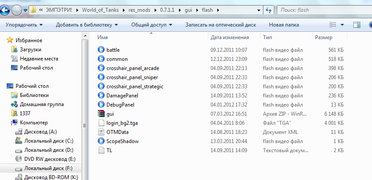Image resolution: width=372 pixels, height=180 pixels.
Task: Click 'res_mods' breadcrumb segment
Action: pyautogui.click(x=140, y=10)
